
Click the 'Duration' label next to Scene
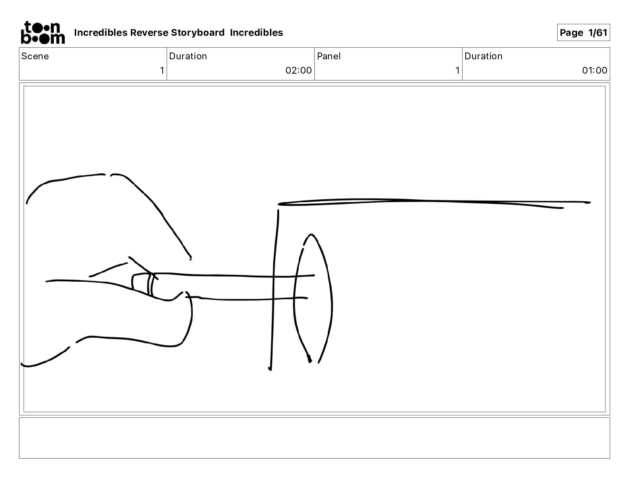coord(188,56)
